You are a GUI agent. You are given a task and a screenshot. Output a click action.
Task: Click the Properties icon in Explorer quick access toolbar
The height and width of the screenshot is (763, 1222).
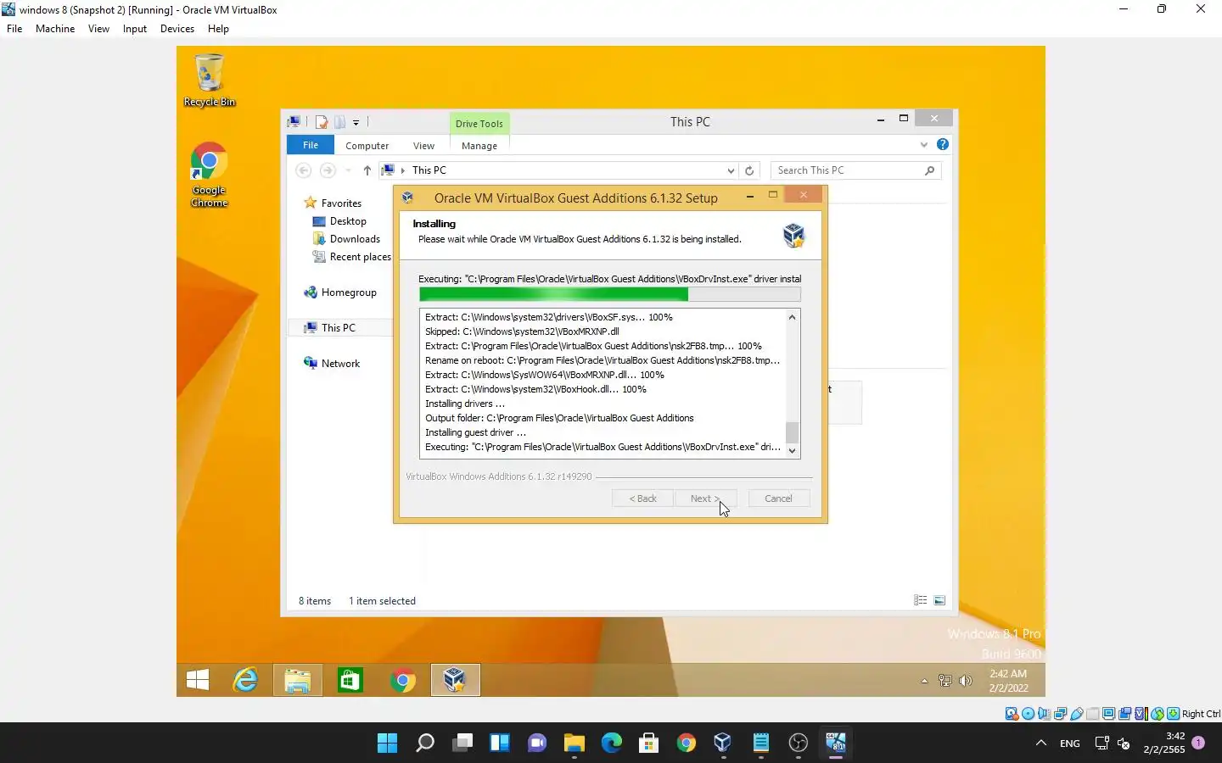pyautogui.click(x=322, y=122)
